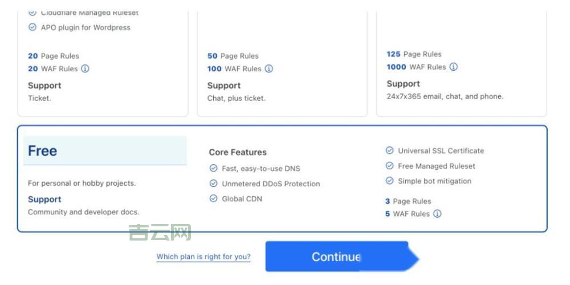
Task: Click Support label in the Free plan
Action: (x=44, y=199)
